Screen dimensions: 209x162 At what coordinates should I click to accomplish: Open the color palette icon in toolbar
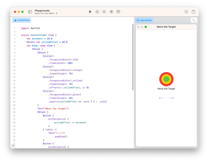[118, 12]
